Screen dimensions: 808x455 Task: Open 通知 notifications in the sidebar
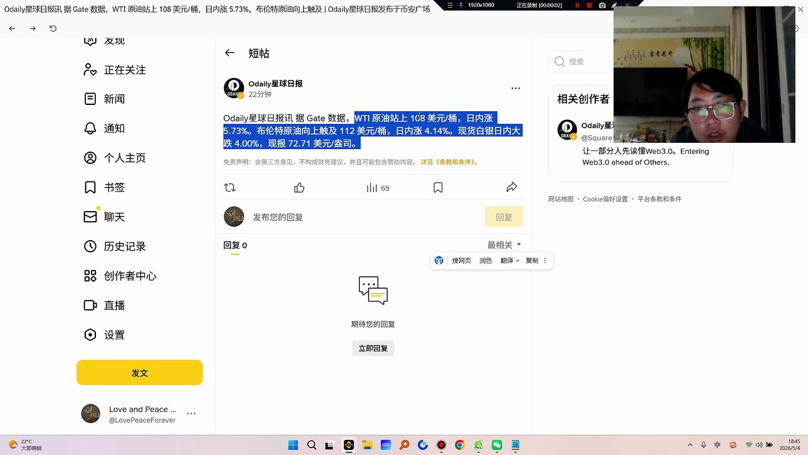[x=105, y=128]
